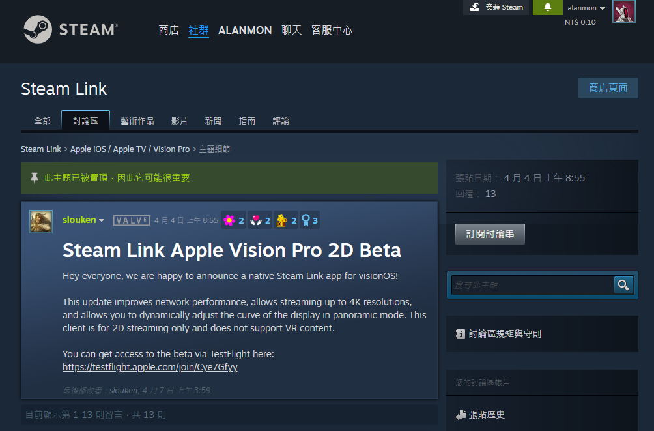The height and width of the screenshot is (431, 654).
Task: Open notifications via green bell icon
Action: (x=547, y=8)
